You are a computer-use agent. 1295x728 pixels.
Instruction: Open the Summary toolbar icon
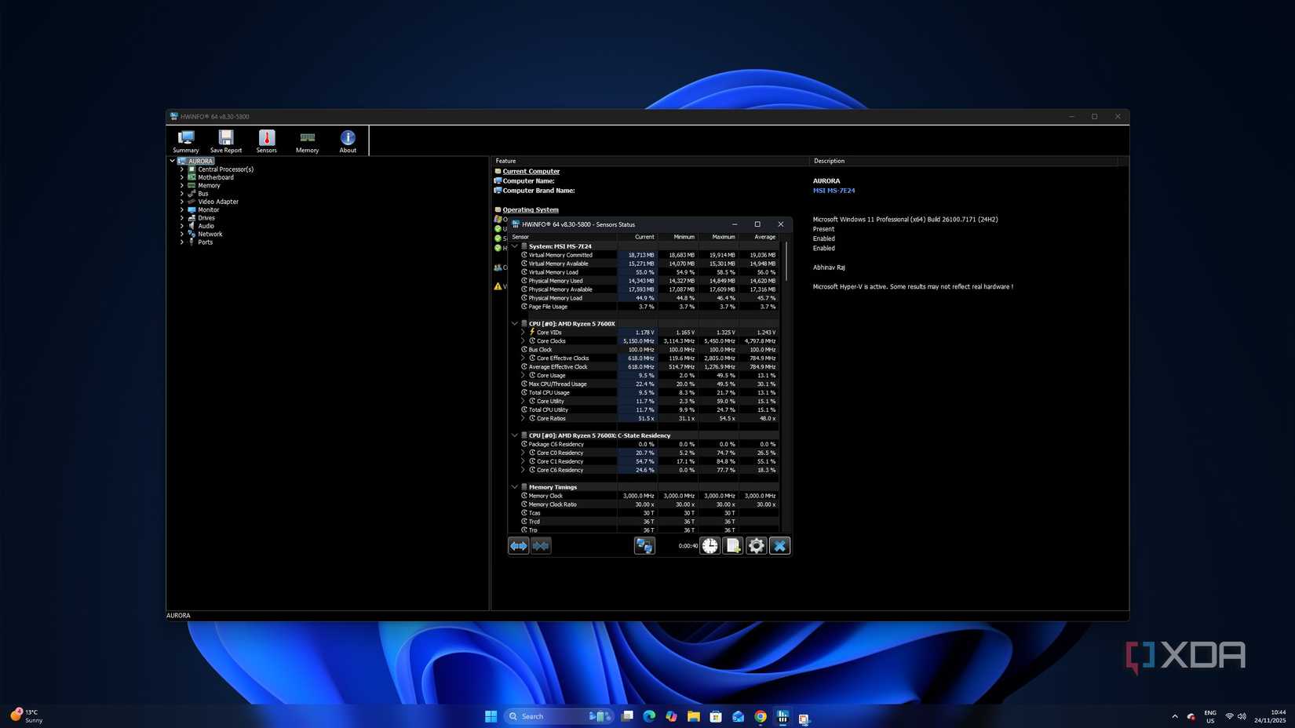coord(186,141)
